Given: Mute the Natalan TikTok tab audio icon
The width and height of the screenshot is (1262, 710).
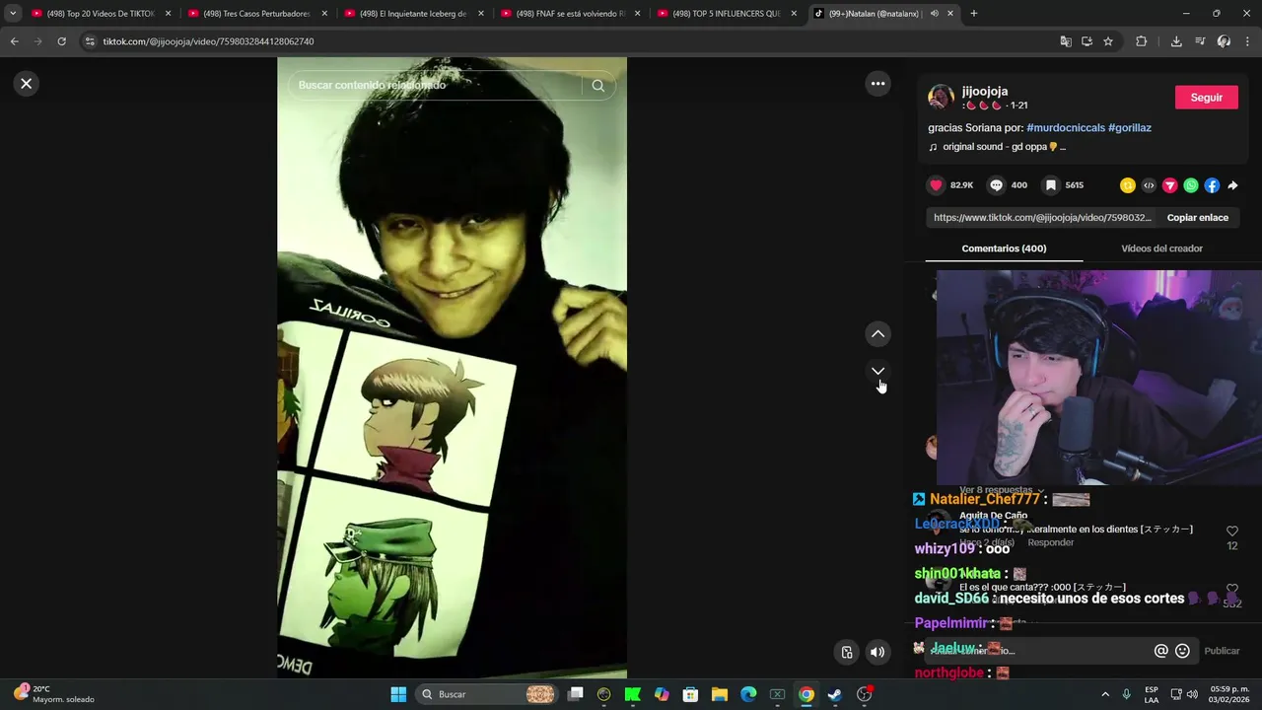Looking at the screenshot, I should tap(934, 14).
